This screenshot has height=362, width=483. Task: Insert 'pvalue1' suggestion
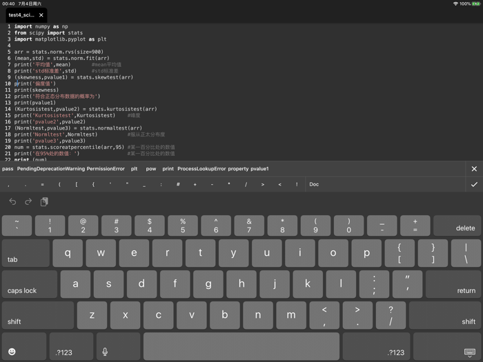point(259,169)
